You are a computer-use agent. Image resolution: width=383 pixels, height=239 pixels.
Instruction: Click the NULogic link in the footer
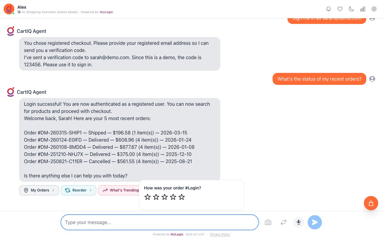(177, 235)
